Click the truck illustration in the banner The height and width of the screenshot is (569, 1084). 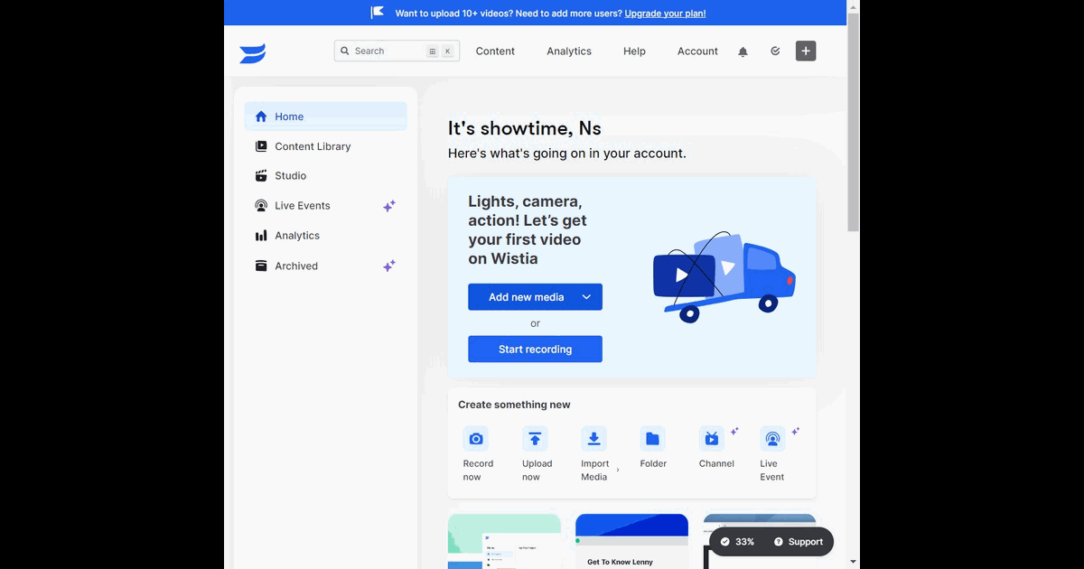[724, 276]
